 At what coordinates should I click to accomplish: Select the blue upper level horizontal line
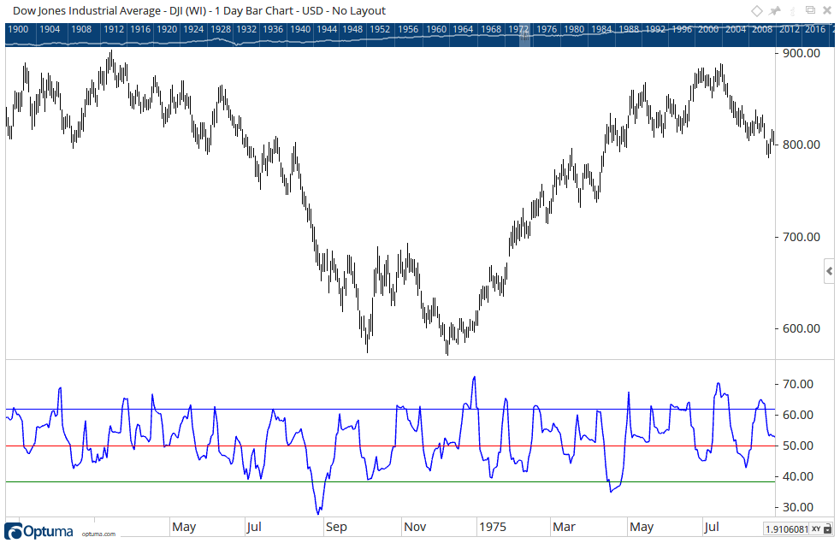390,410
